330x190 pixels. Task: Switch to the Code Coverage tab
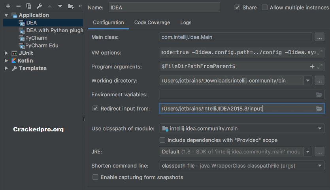click(152, 23)
